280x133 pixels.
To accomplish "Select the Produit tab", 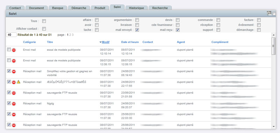I will 100,8.
